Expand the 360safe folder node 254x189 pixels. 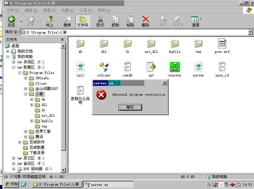(26, 78)
